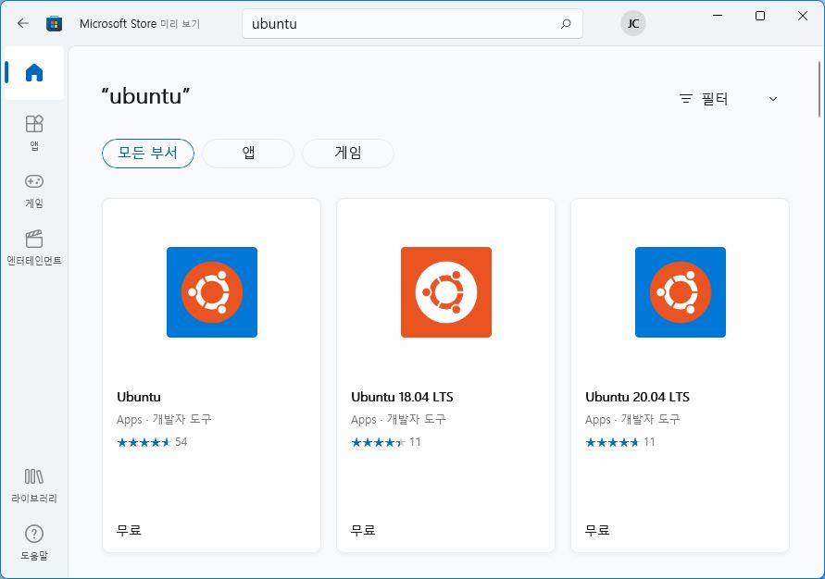Image resolution: width=825 pixels, height=579 pixels.
Task: Click the Microsoft Store logo icon
Action: [55, 24]
